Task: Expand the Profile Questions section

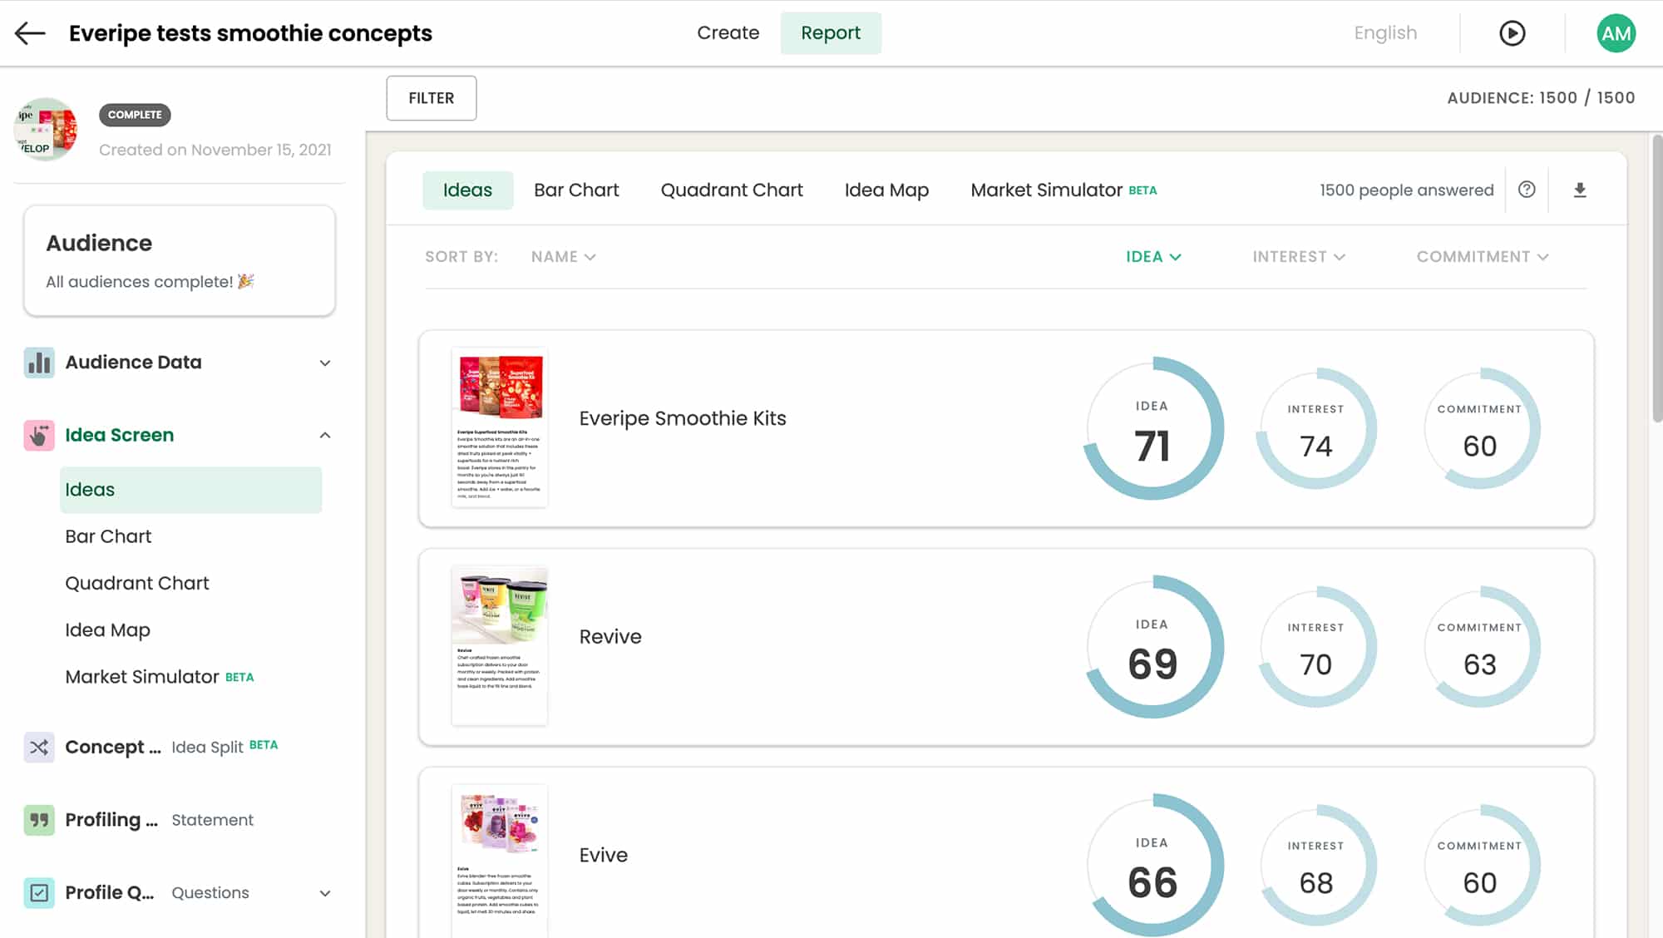Action: 324,892
